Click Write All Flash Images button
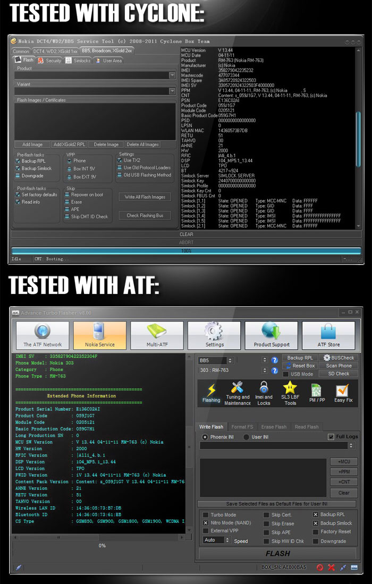 tap(145, 197)
